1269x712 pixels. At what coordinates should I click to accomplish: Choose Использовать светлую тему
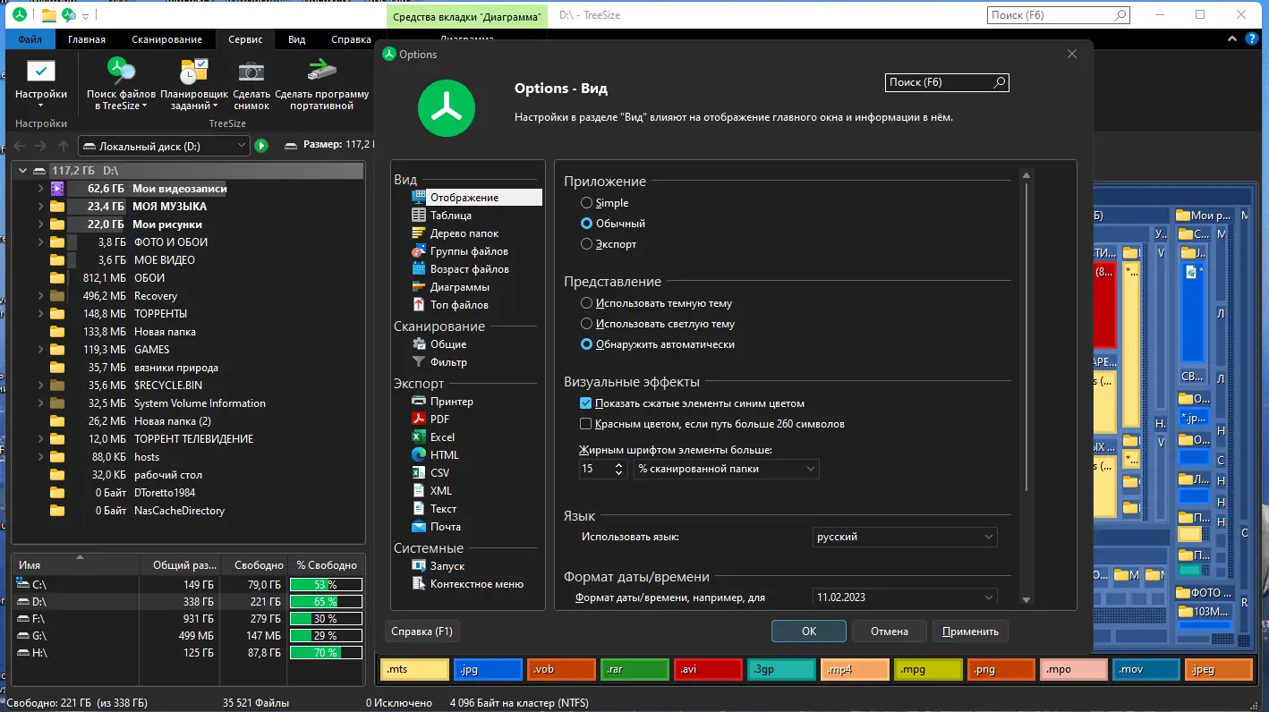coord(587,324)
